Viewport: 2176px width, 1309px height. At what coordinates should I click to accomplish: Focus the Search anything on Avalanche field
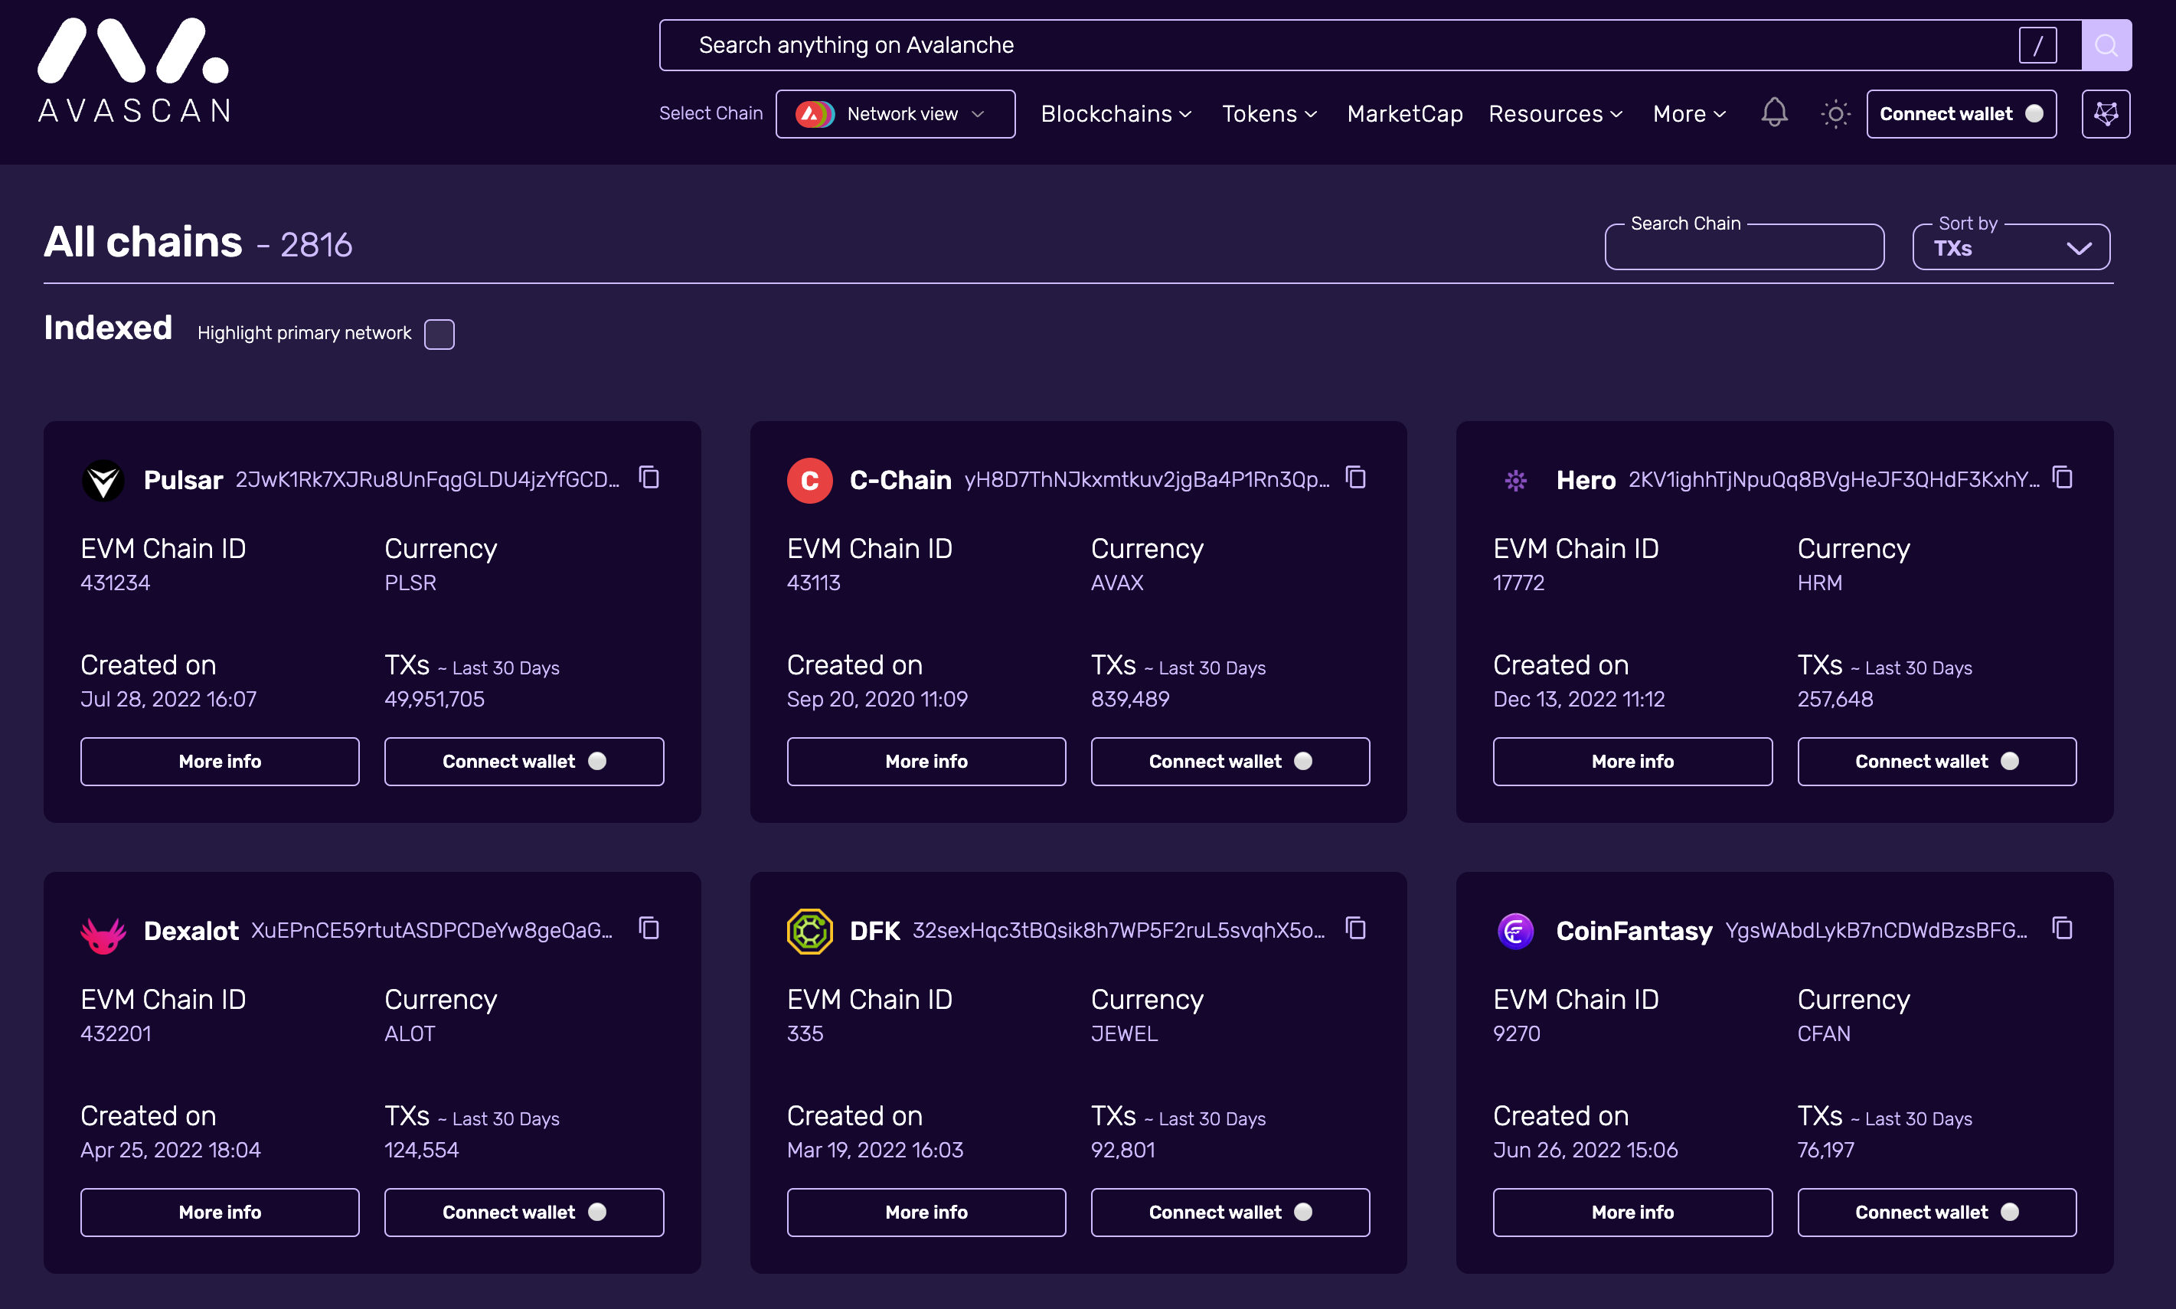tap(1370, 45)
